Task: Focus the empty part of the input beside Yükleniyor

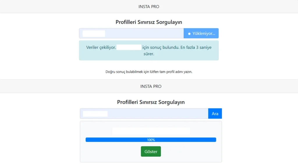Action: click(144, 33)
